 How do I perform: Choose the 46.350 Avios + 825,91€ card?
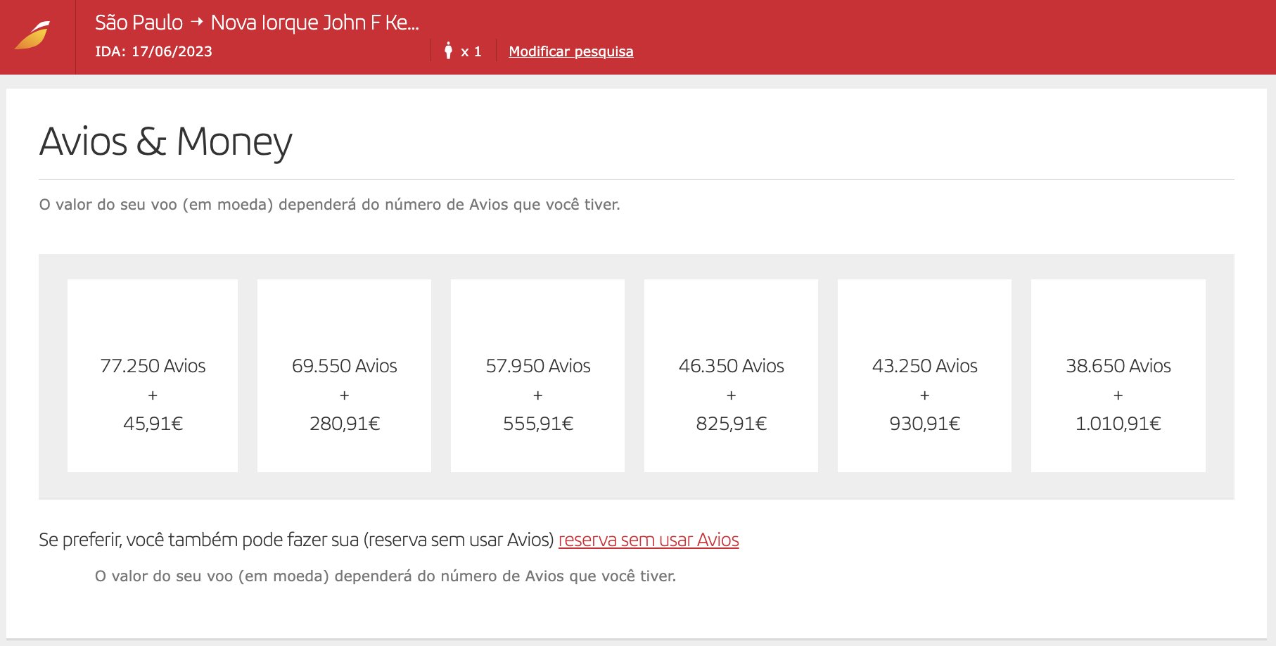click(x=731, y=376)
